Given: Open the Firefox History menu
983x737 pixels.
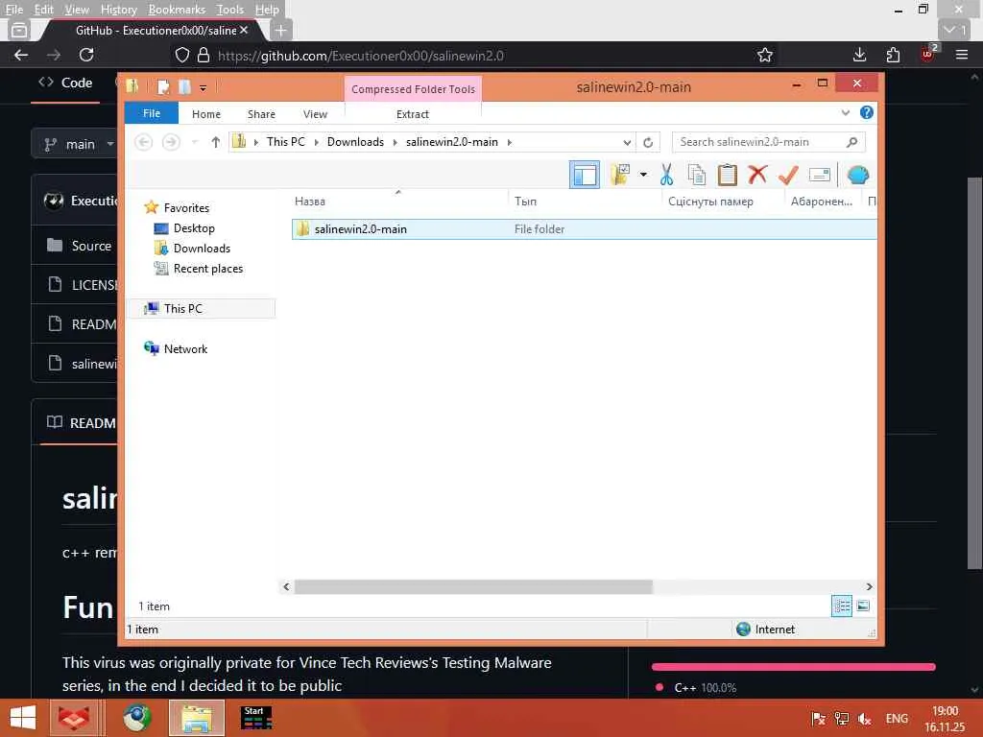Looking at the screenshot, I should coord(118,10).
